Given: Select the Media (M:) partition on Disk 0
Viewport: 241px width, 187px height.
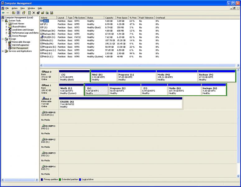Looking at the screenshot, I should point(177,77).
